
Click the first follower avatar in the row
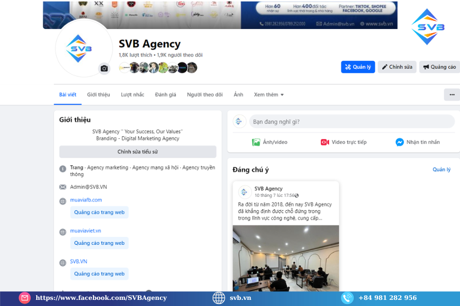point(124,68)
